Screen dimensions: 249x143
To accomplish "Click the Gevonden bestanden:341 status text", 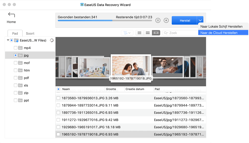I will coord(78,17).
